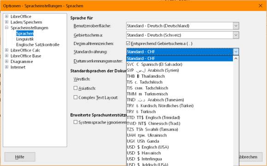
Task: Expand the Internet tree node
Action: 6,67
